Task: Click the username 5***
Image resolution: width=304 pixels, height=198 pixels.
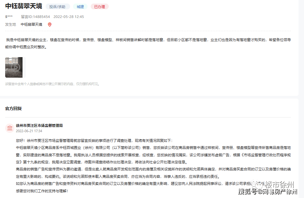Action: pyautogui.click(x=9, y=17)
